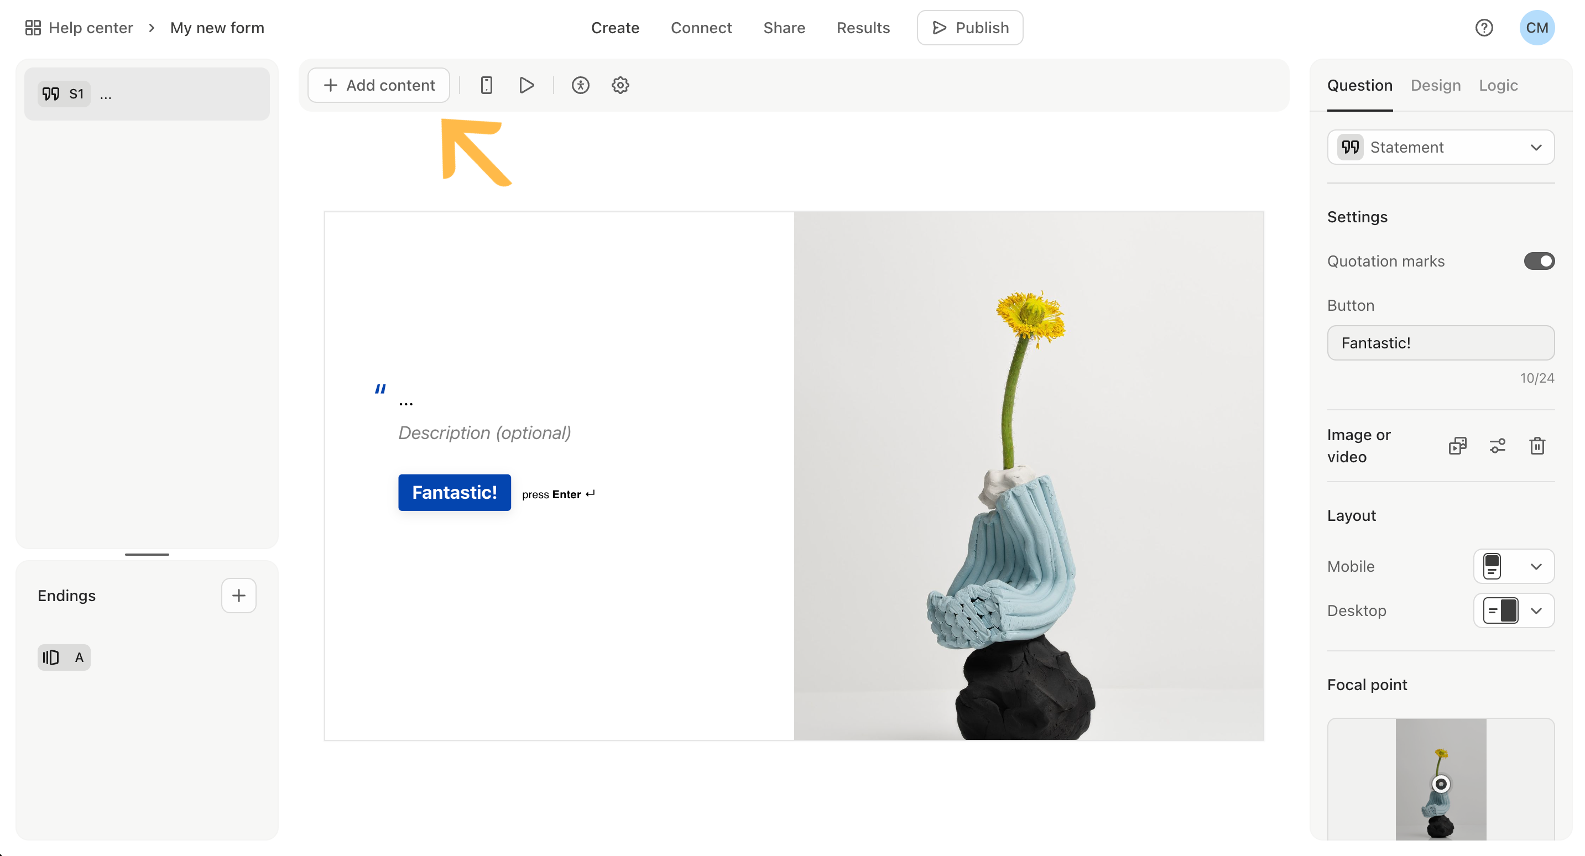The width and height of the screenshot is (1585, 856).
Task: Expand the Statement question type dropdown
Action: pos(1441,147)
